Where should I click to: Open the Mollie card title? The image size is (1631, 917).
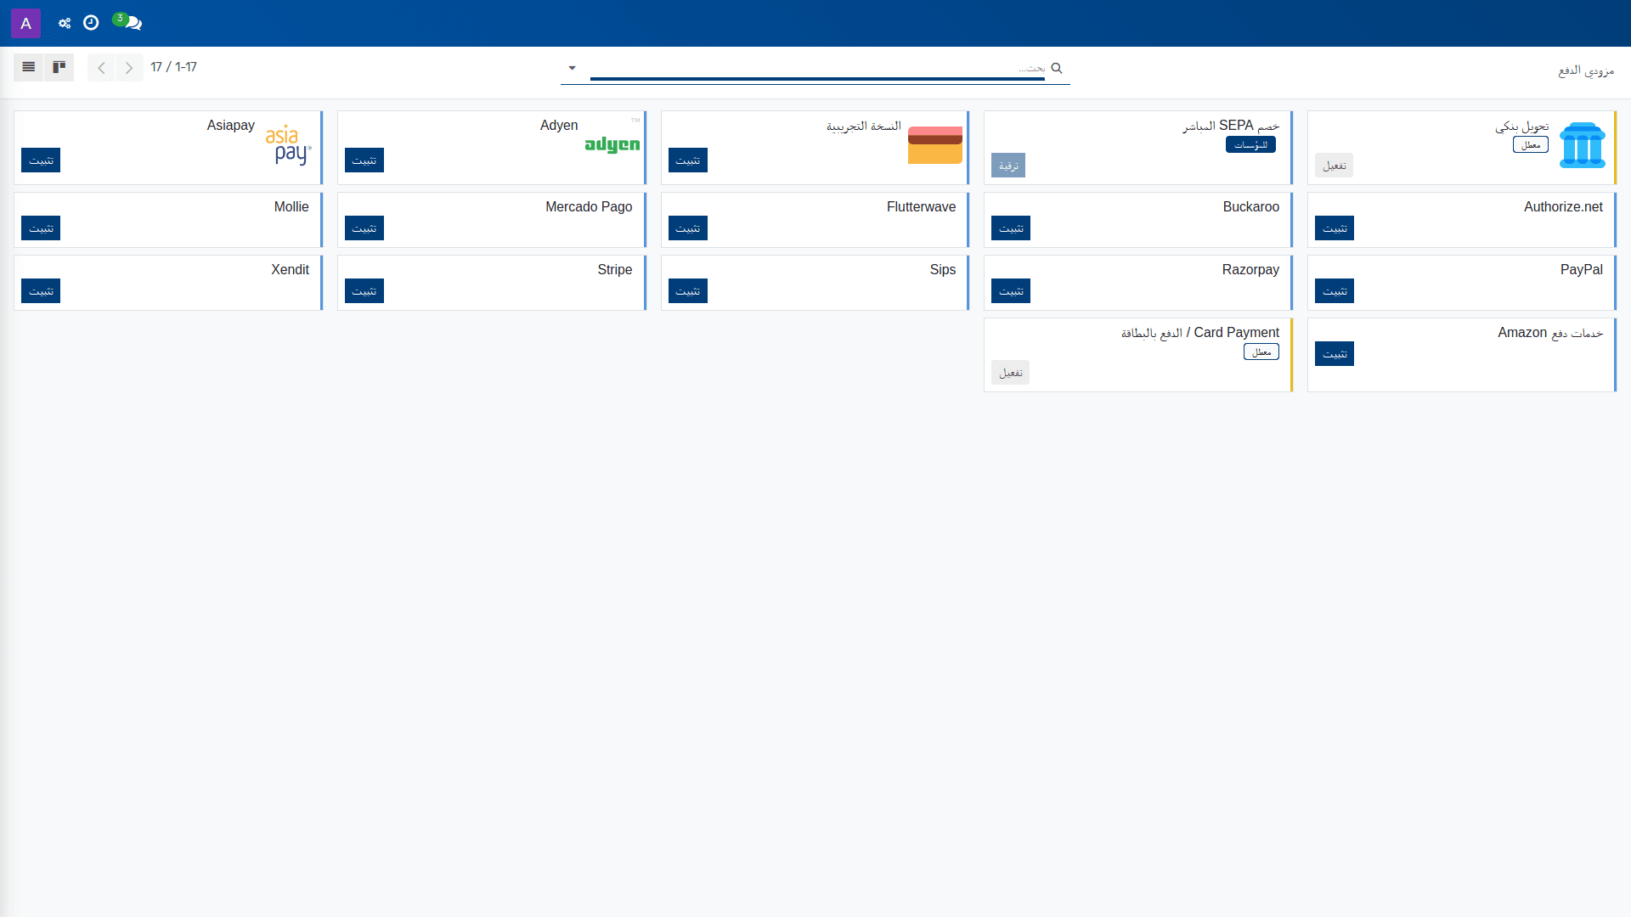click(x=291, y=207)
